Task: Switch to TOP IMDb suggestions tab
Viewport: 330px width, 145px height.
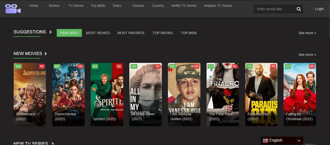Action: point(189,33)
